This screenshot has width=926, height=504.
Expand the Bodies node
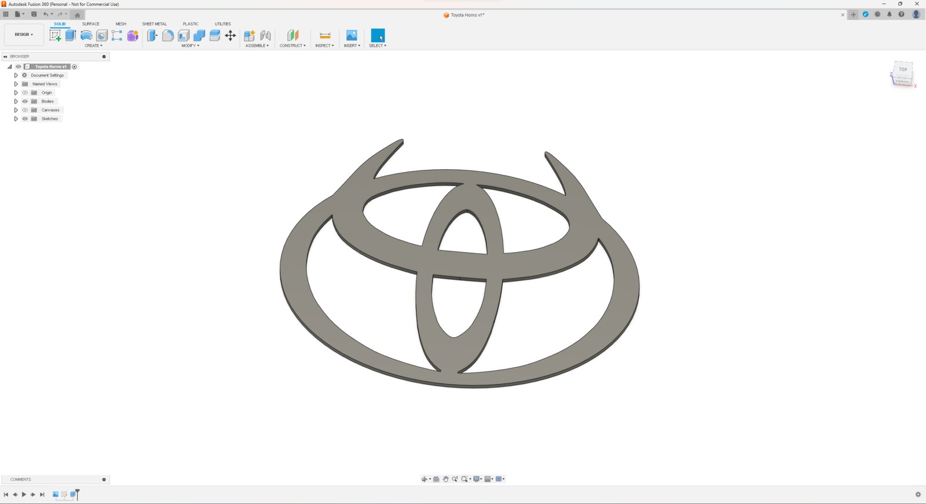point(16,101)
